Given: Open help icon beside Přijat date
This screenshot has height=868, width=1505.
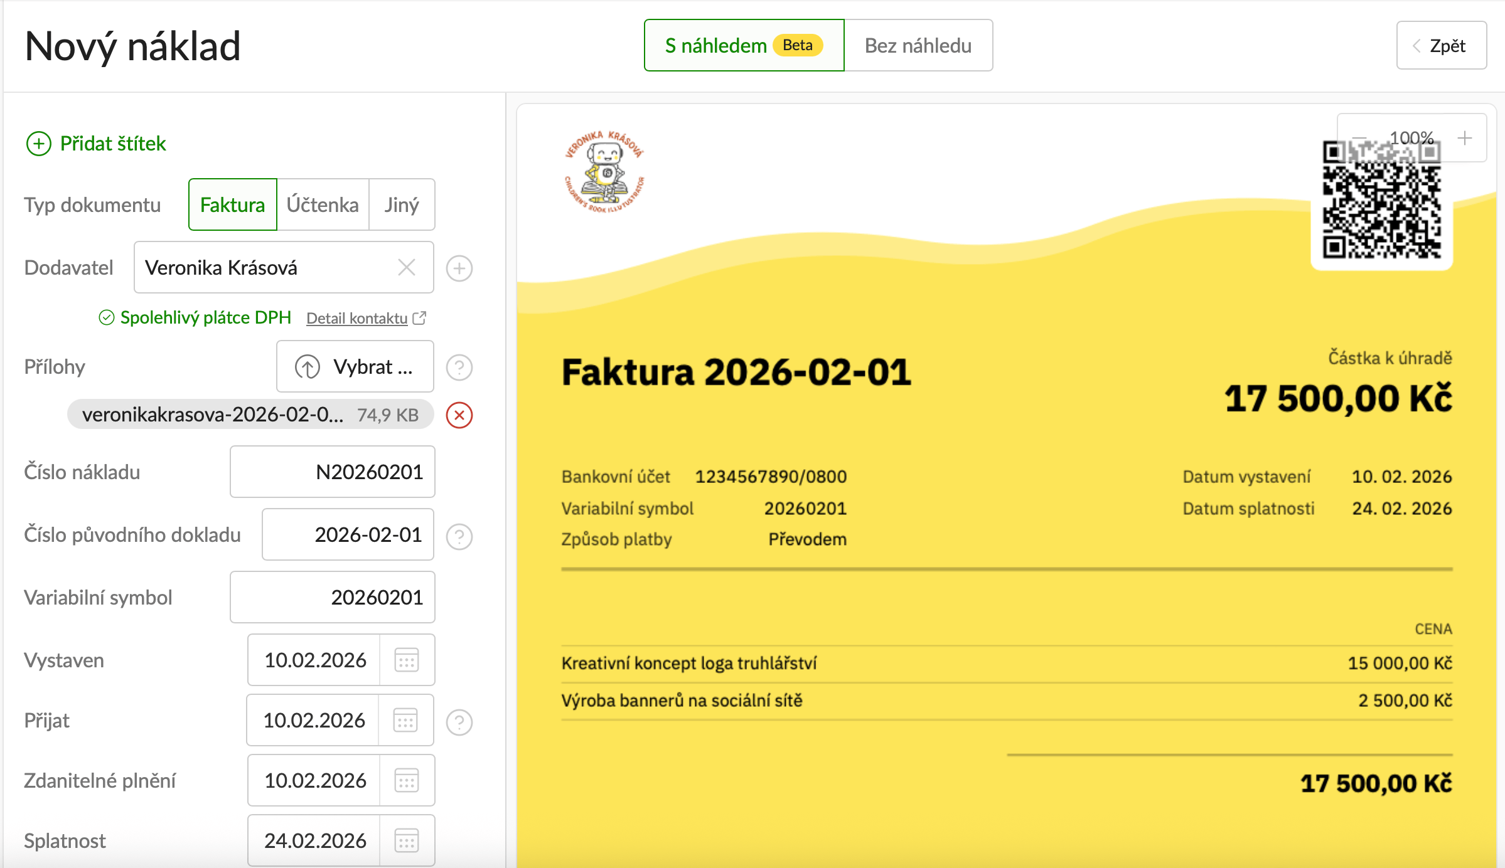Looking at the screenshot, I should tap(459, 722).
